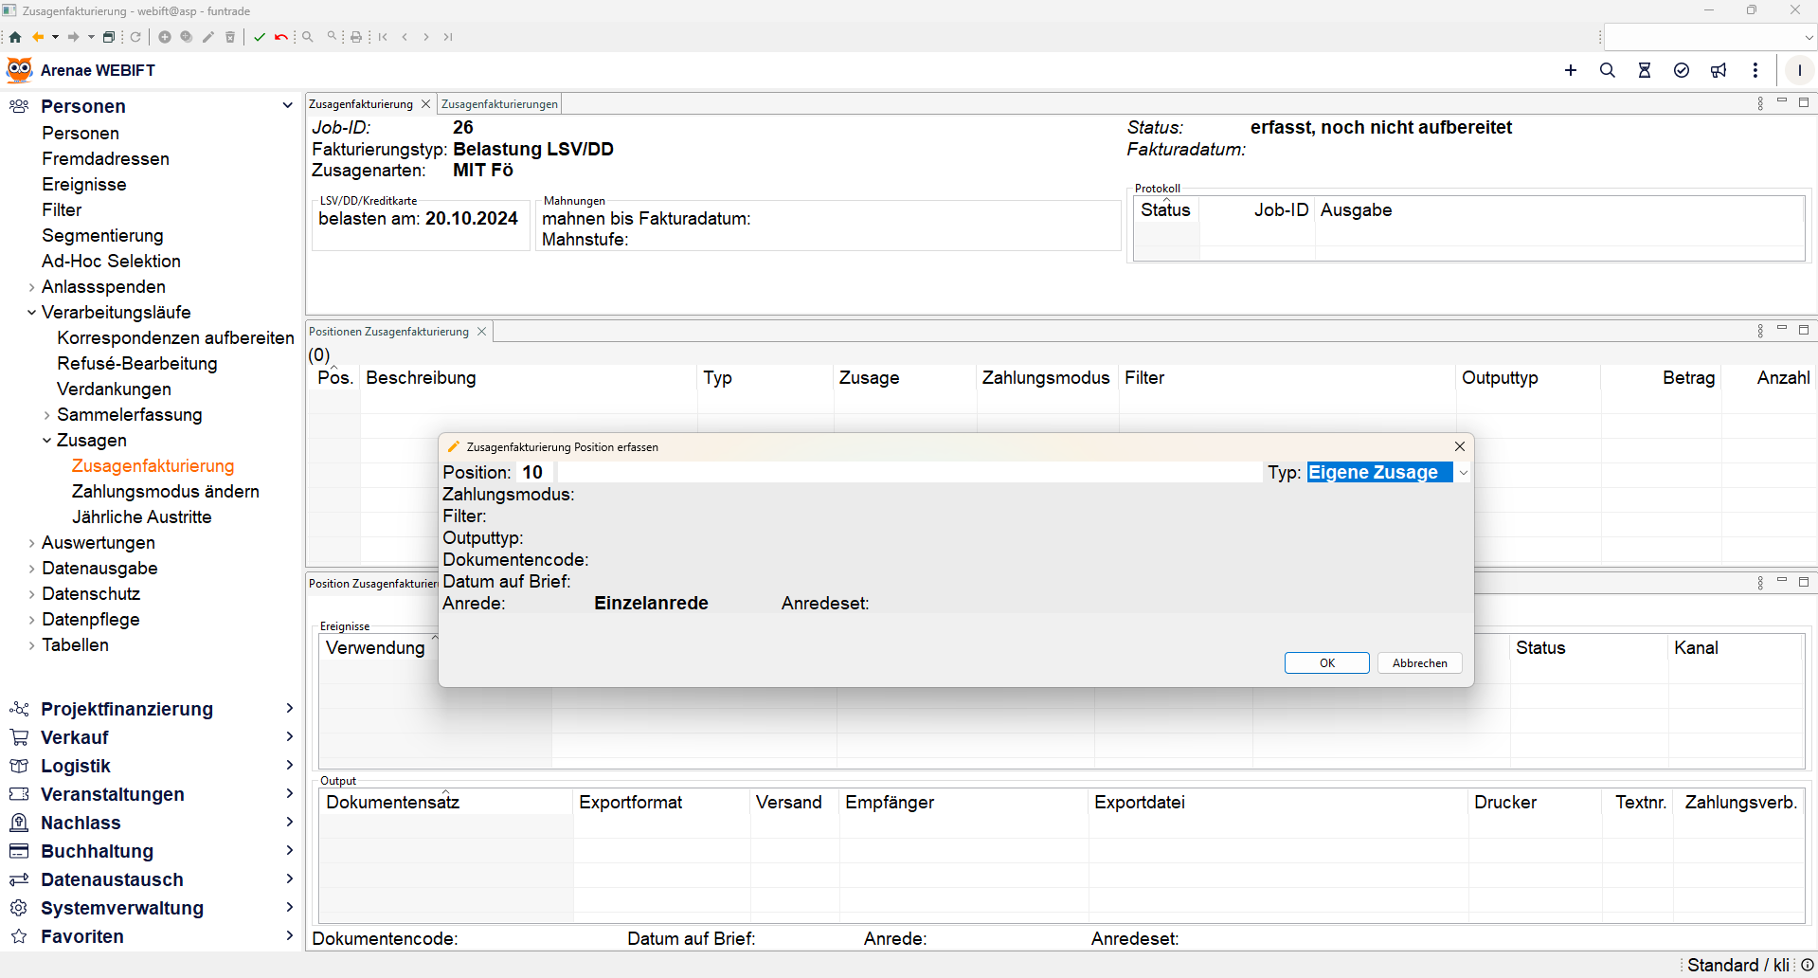Expand the Projektfinanzierung section
This screenshot has width=1818, height=978.
(289, 709)
